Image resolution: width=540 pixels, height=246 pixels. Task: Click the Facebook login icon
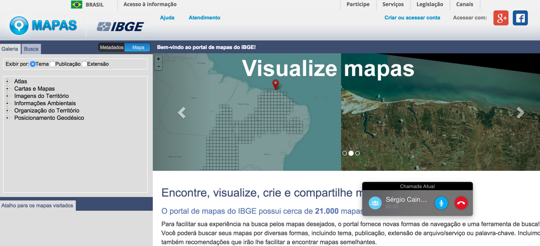(520, 18)
